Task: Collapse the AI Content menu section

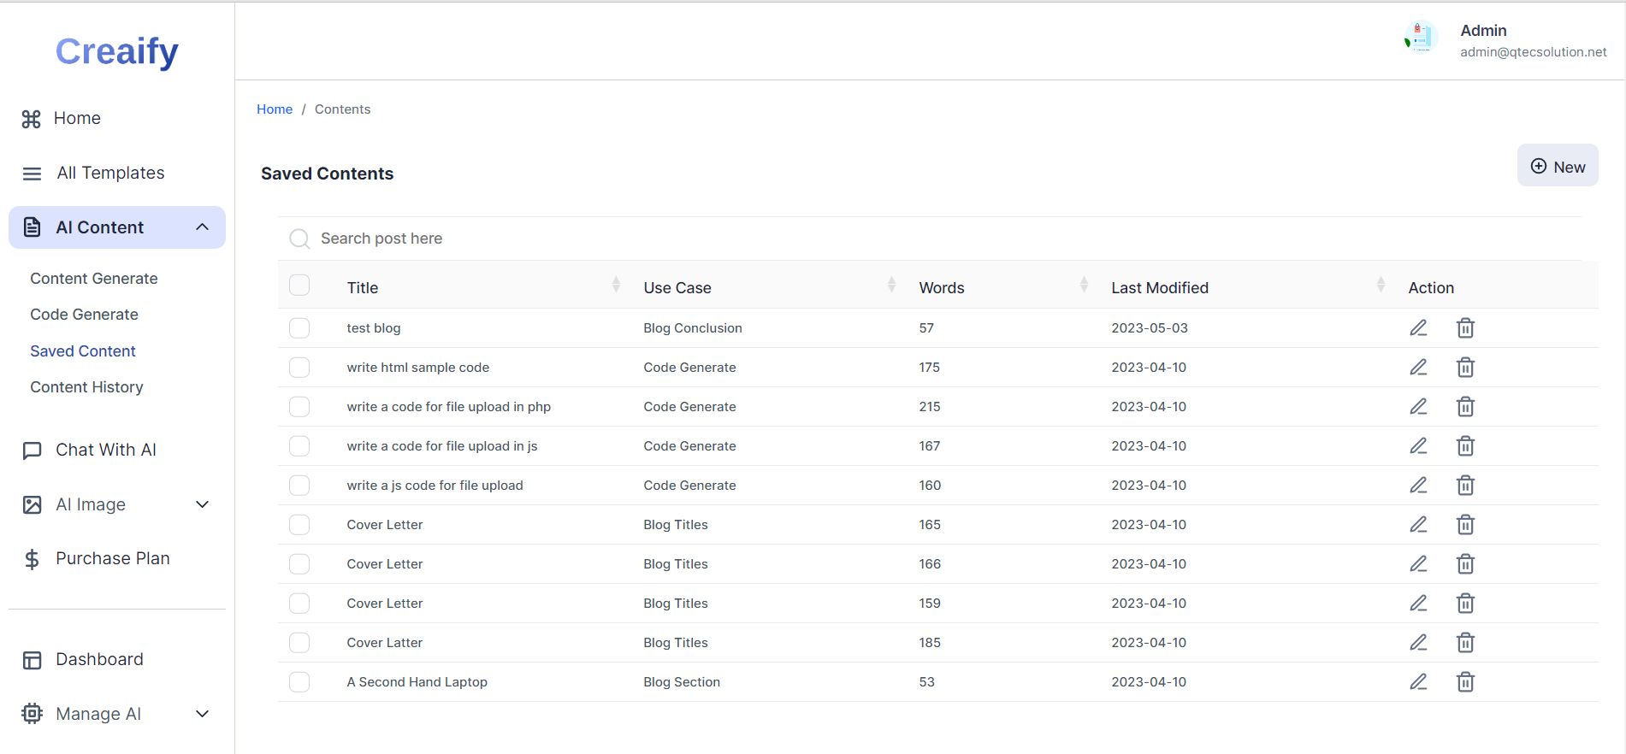Action: tap(203, 227)
